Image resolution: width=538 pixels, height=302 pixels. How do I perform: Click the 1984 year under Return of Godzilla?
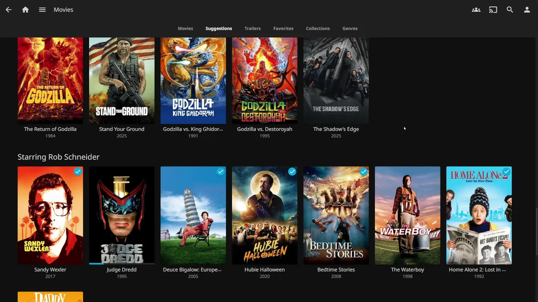point(50,136)
